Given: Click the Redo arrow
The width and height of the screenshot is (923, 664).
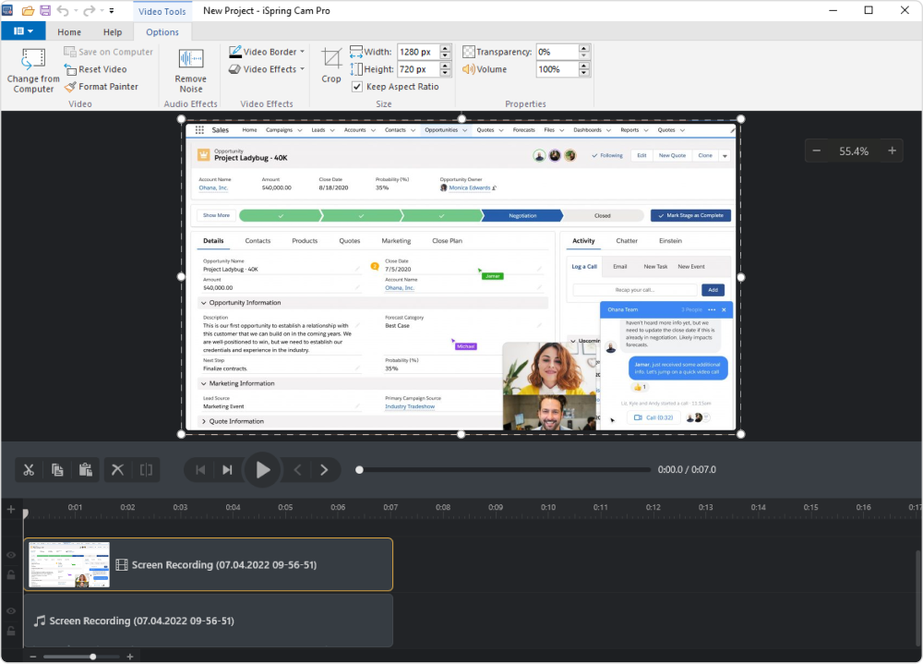Looking at the screenshot, I should [89, 10].
